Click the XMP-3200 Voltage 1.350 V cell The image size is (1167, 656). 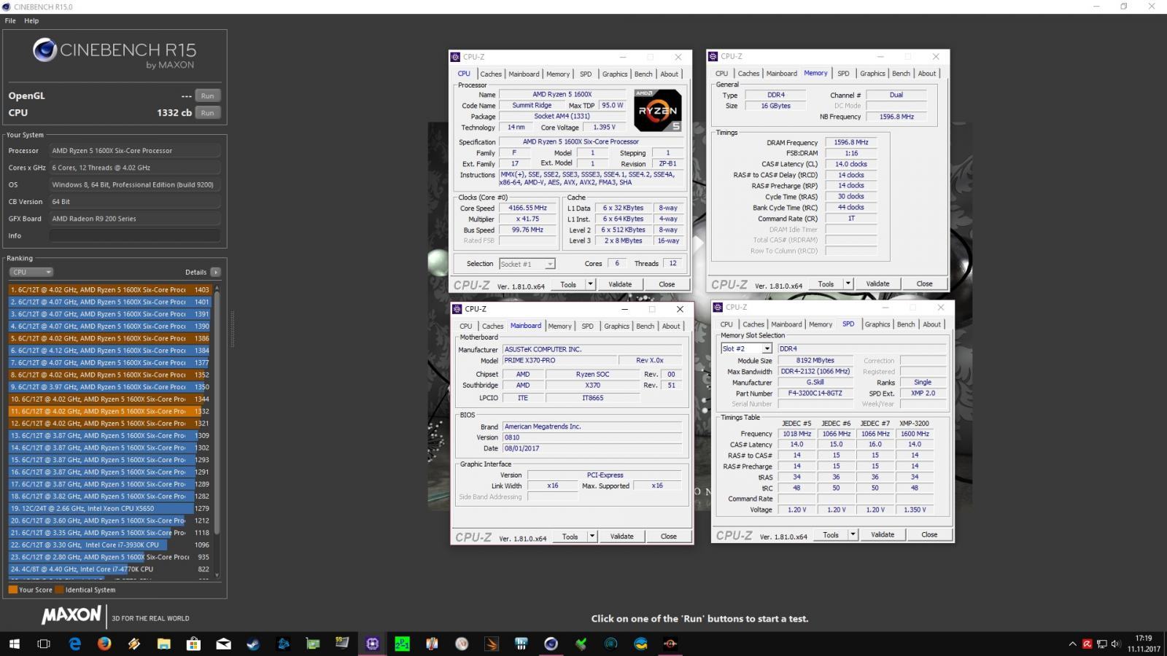(915, 509)
